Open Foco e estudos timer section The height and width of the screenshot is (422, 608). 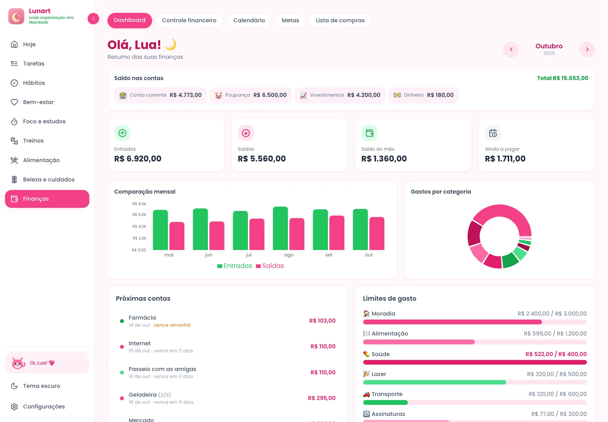[x=47, y=121]
